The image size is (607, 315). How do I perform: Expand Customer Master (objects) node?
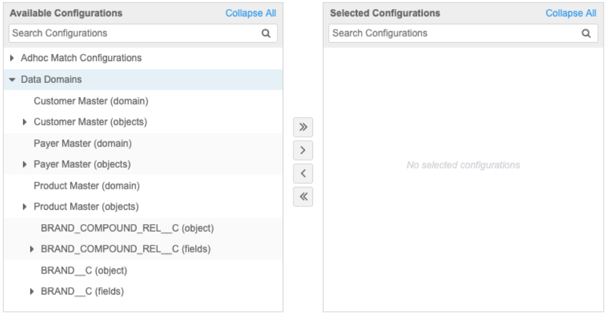[25, 122]
